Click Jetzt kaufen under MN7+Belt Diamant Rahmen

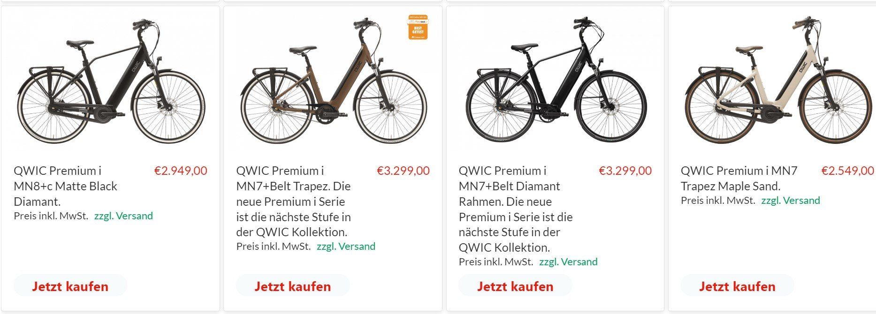point(515,286)
